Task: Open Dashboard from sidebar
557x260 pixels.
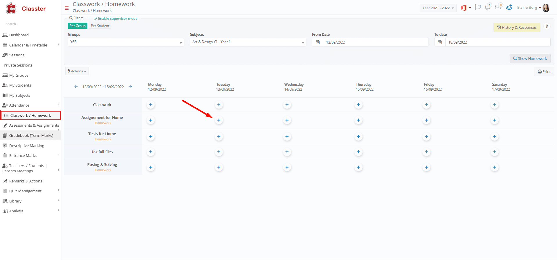Action: pyautogui.click(x=19, y=35)
